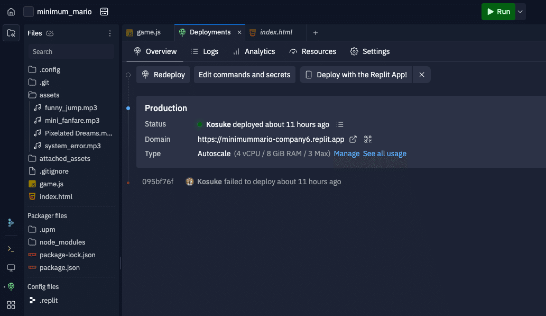
Task: Click the file Search input field
Action: pyautogui.click(x=71, y=51)
